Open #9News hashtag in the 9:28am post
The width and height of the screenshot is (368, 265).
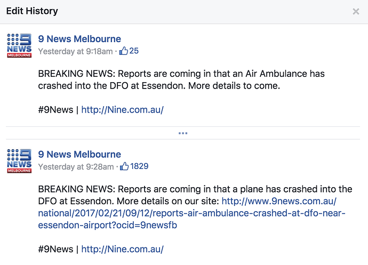coord(55,249)
